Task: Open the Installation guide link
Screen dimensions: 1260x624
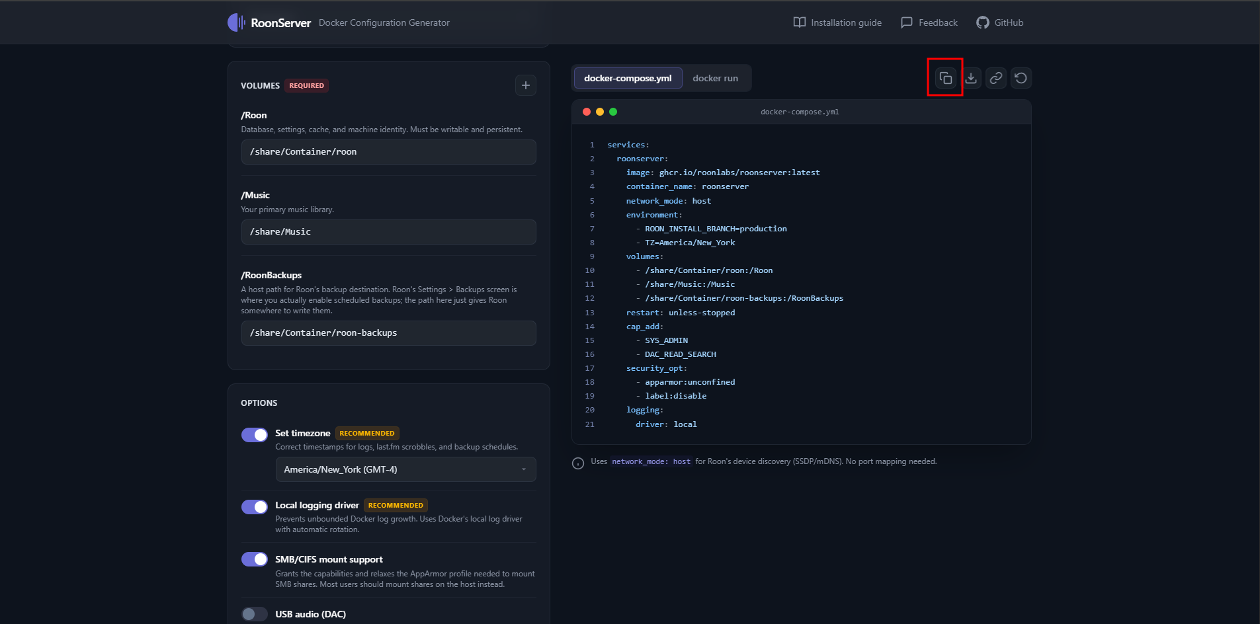Action: (837, 22)
